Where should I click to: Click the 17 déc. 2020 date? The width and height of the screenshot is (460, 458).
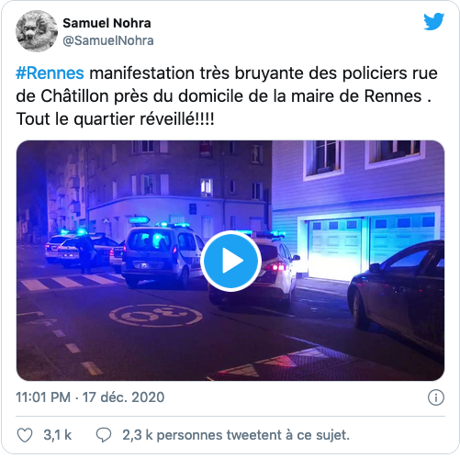coord(124,397)
